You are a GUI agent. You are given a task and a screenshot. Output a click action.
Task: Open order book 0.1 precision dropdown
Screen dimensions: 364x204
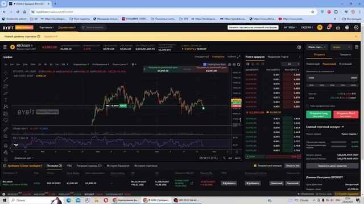coord(291,64)
